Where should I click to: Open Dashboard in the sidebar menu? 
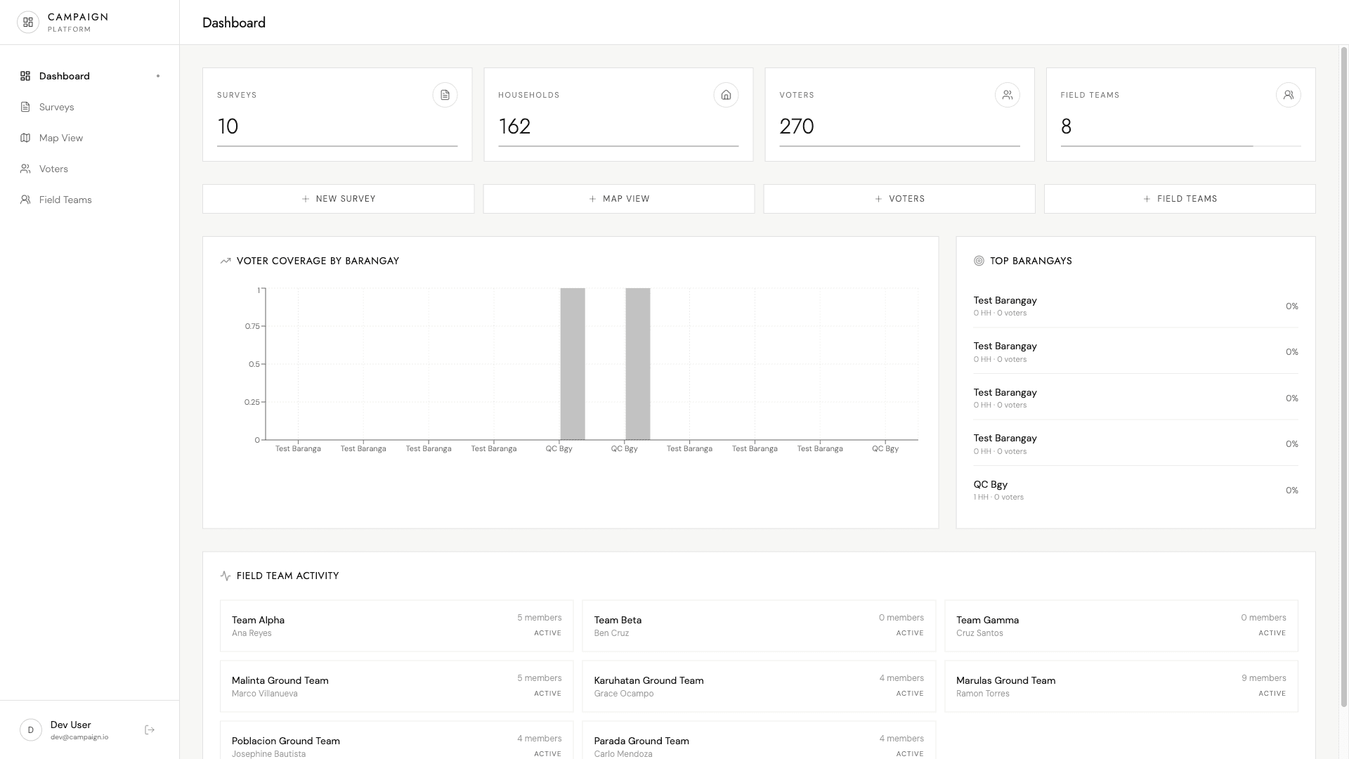[90, 76]
